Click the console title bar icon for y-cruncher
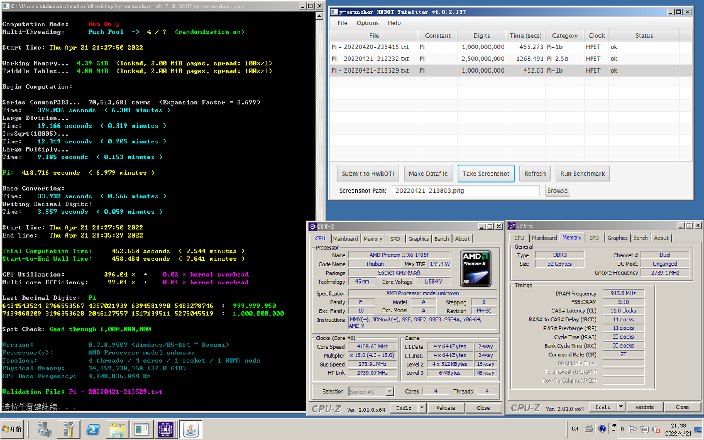 point(6,6)
